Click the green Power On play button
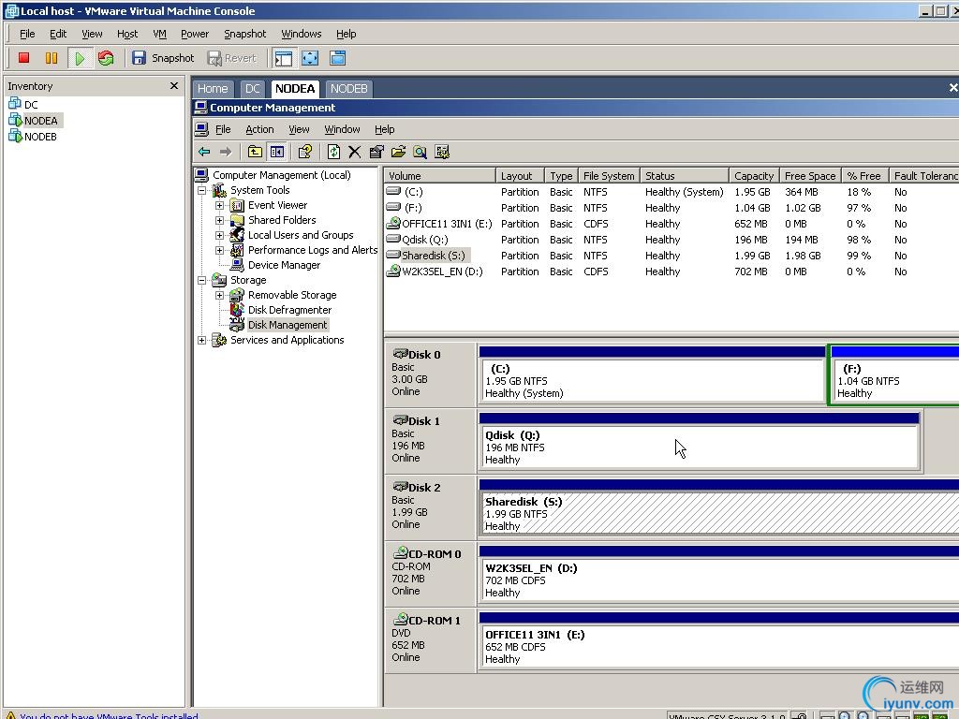 [80, 58]
